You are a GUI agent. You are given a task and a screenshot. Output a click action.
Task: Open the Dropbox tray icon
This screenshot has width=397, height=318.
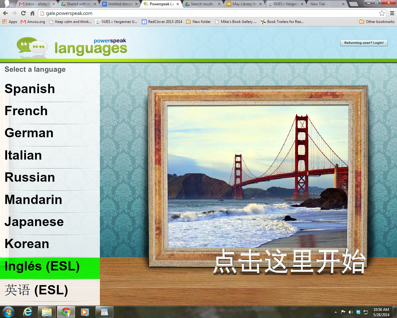pos(358,312)
